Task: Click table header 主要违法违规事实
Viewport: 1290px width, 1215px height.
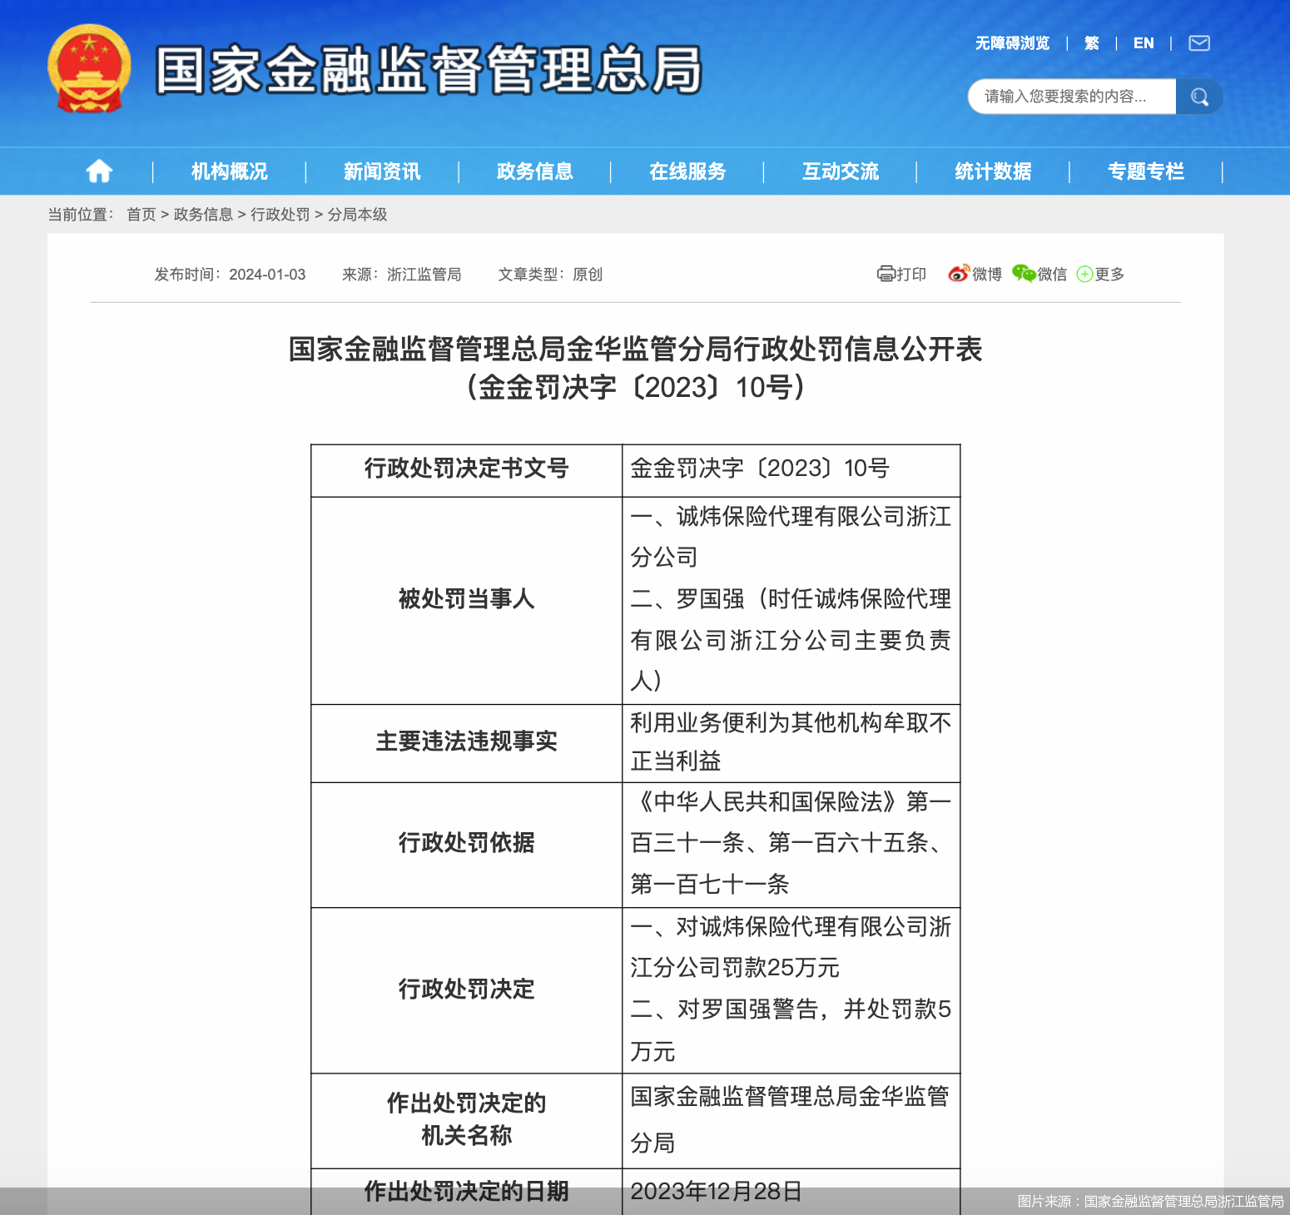Action: (x=466, y=741)
